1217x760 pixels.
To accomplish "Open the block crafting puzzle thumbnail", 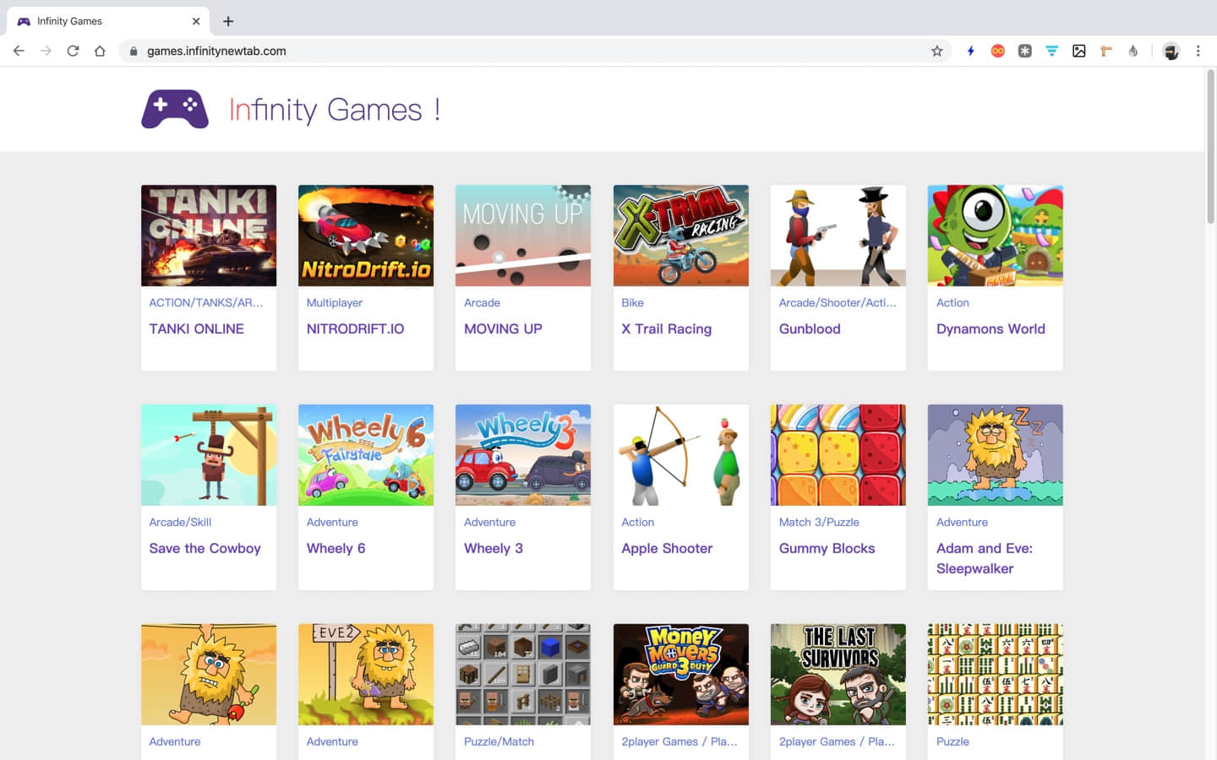I will [523, 675].
